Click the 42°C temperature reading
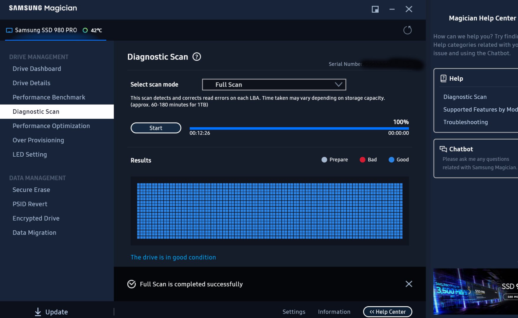The image size is (518, 318). (96, 30)
